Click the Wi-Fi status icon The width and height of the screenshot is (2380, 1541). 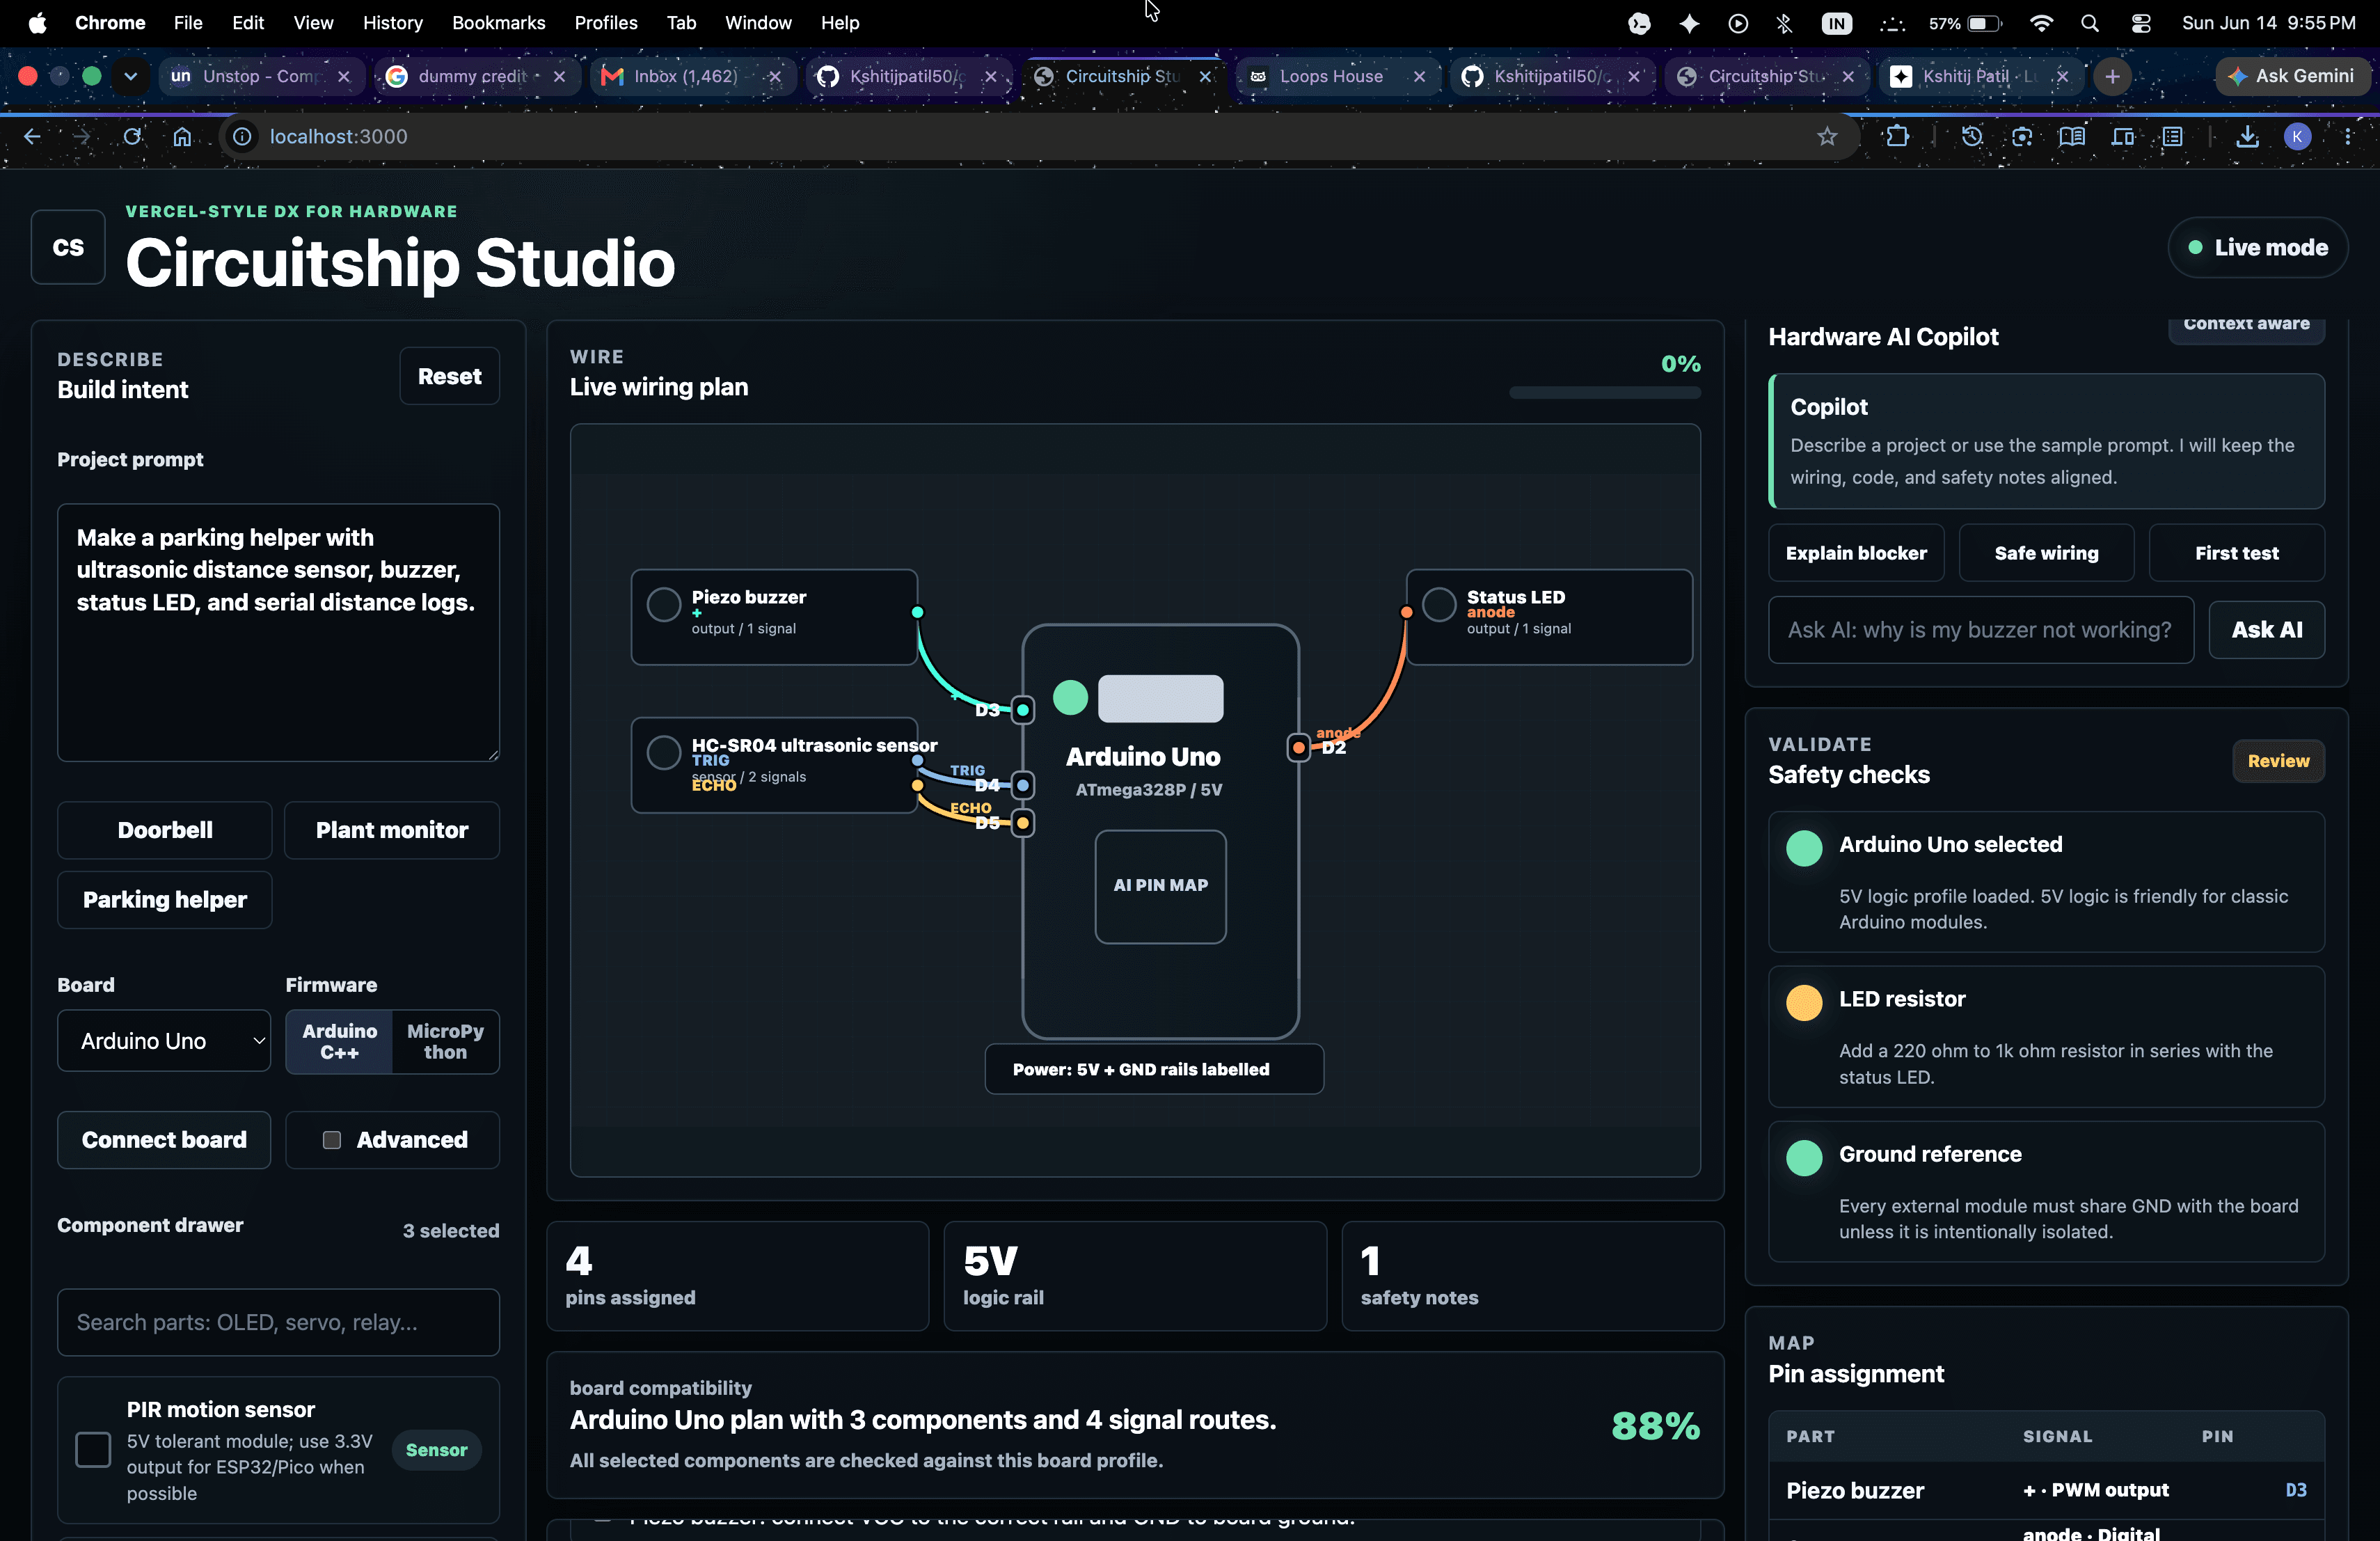pos(2041,22)
